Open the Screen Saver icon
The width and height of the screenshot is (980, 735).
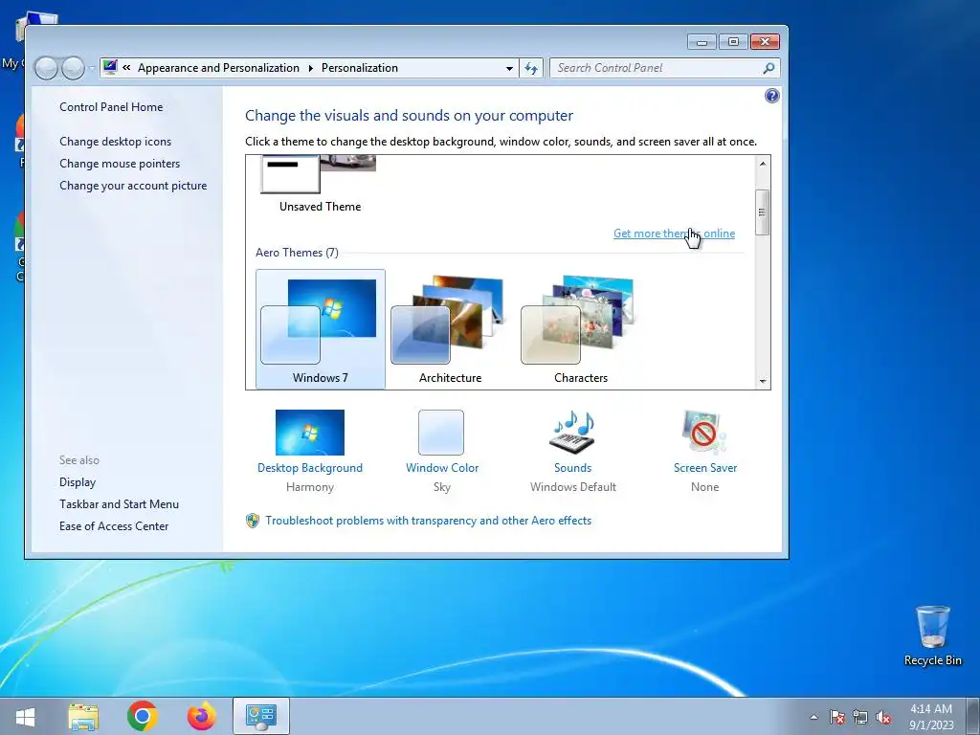(x=704, y=432)
